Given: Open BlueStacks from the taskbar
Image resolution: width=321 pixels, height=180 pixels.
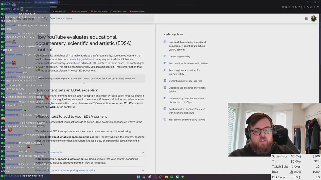Looking at the screenshot, I should (183, 177).
